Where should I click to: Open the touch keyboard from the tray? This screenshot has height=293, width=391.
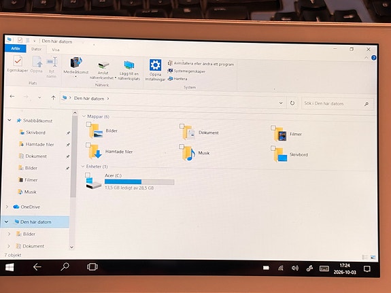click(x=324, y=269)
